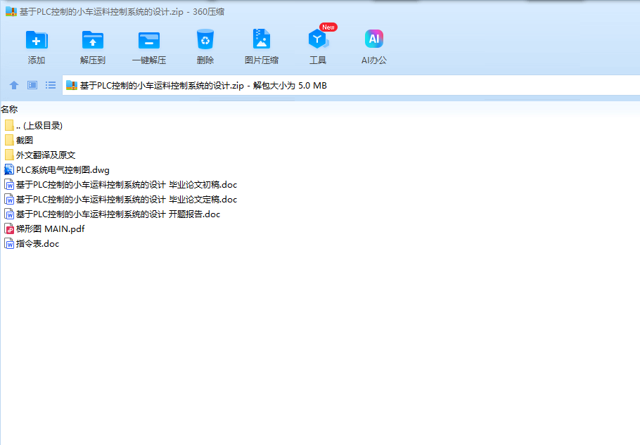This screenshot has height=445, width=640.
Task: Click the 添加 (Add) toolbar icon
Action: pos(37,40)
